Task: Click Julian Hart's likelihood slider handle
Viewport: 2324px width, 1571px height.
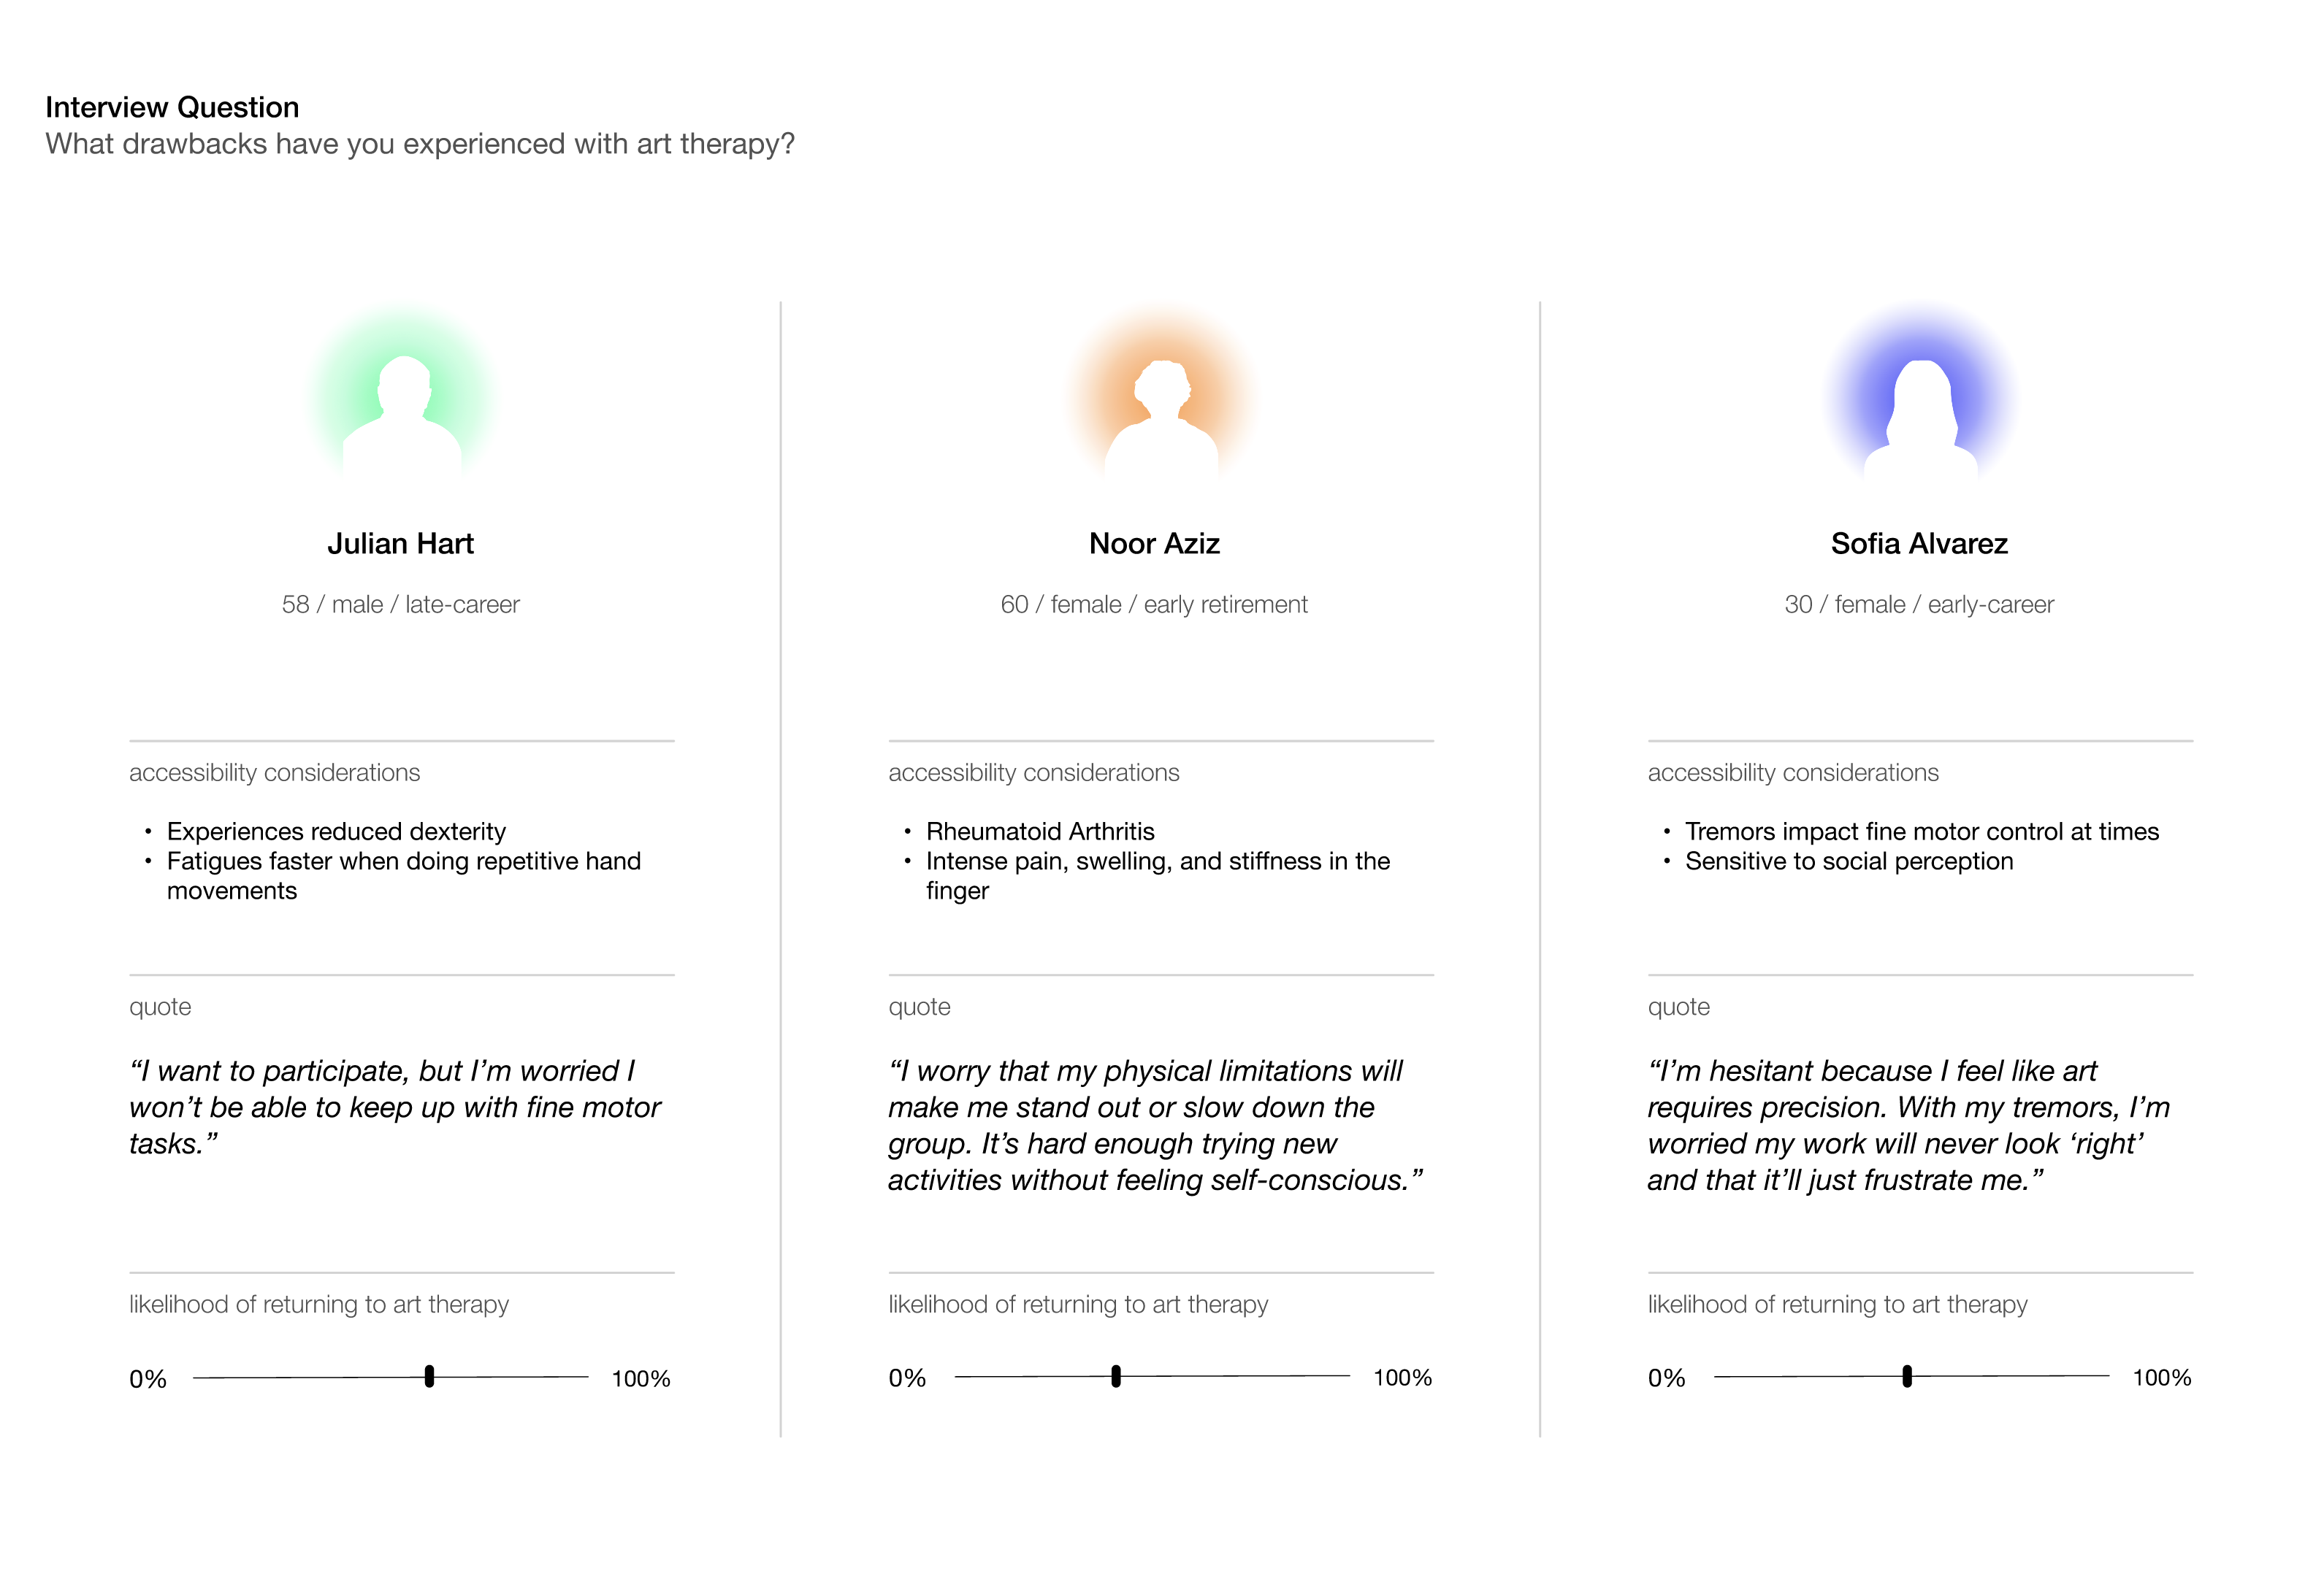Action: click(x=429, y=1376)
